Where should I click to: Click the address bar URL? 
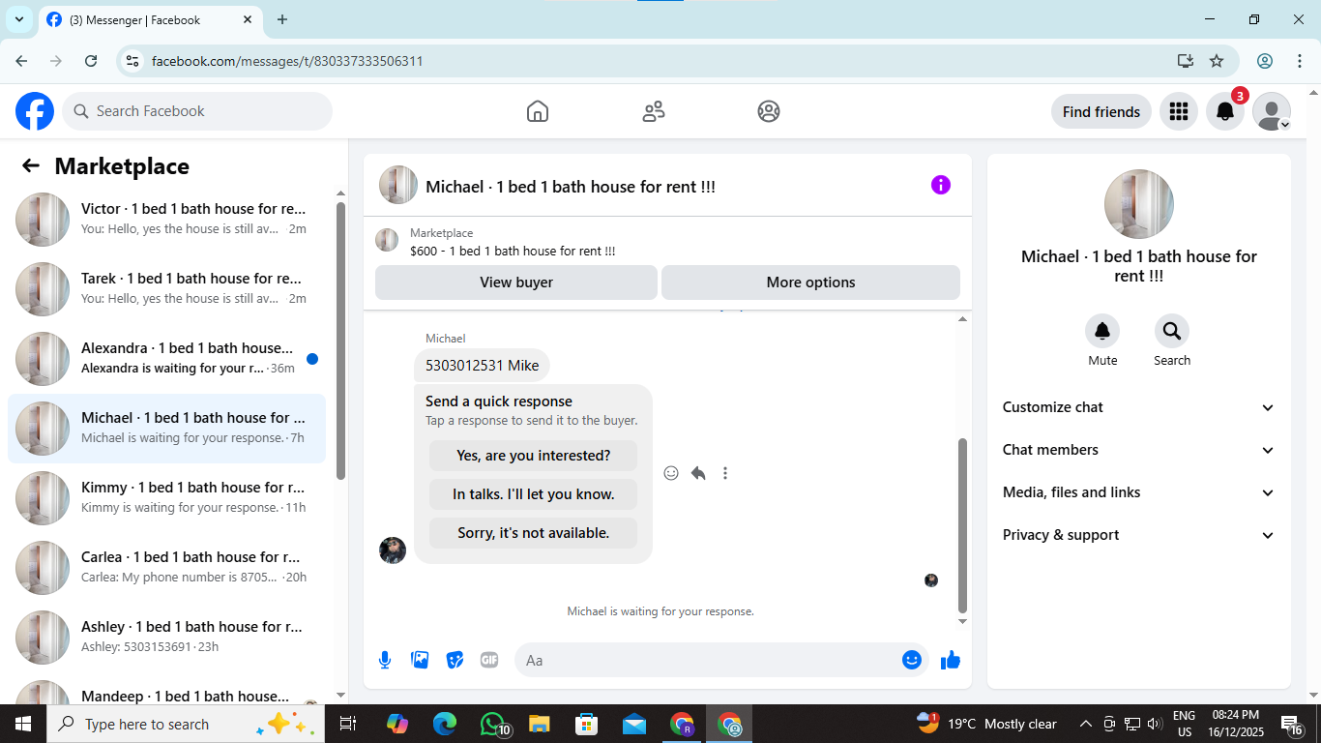287,61
